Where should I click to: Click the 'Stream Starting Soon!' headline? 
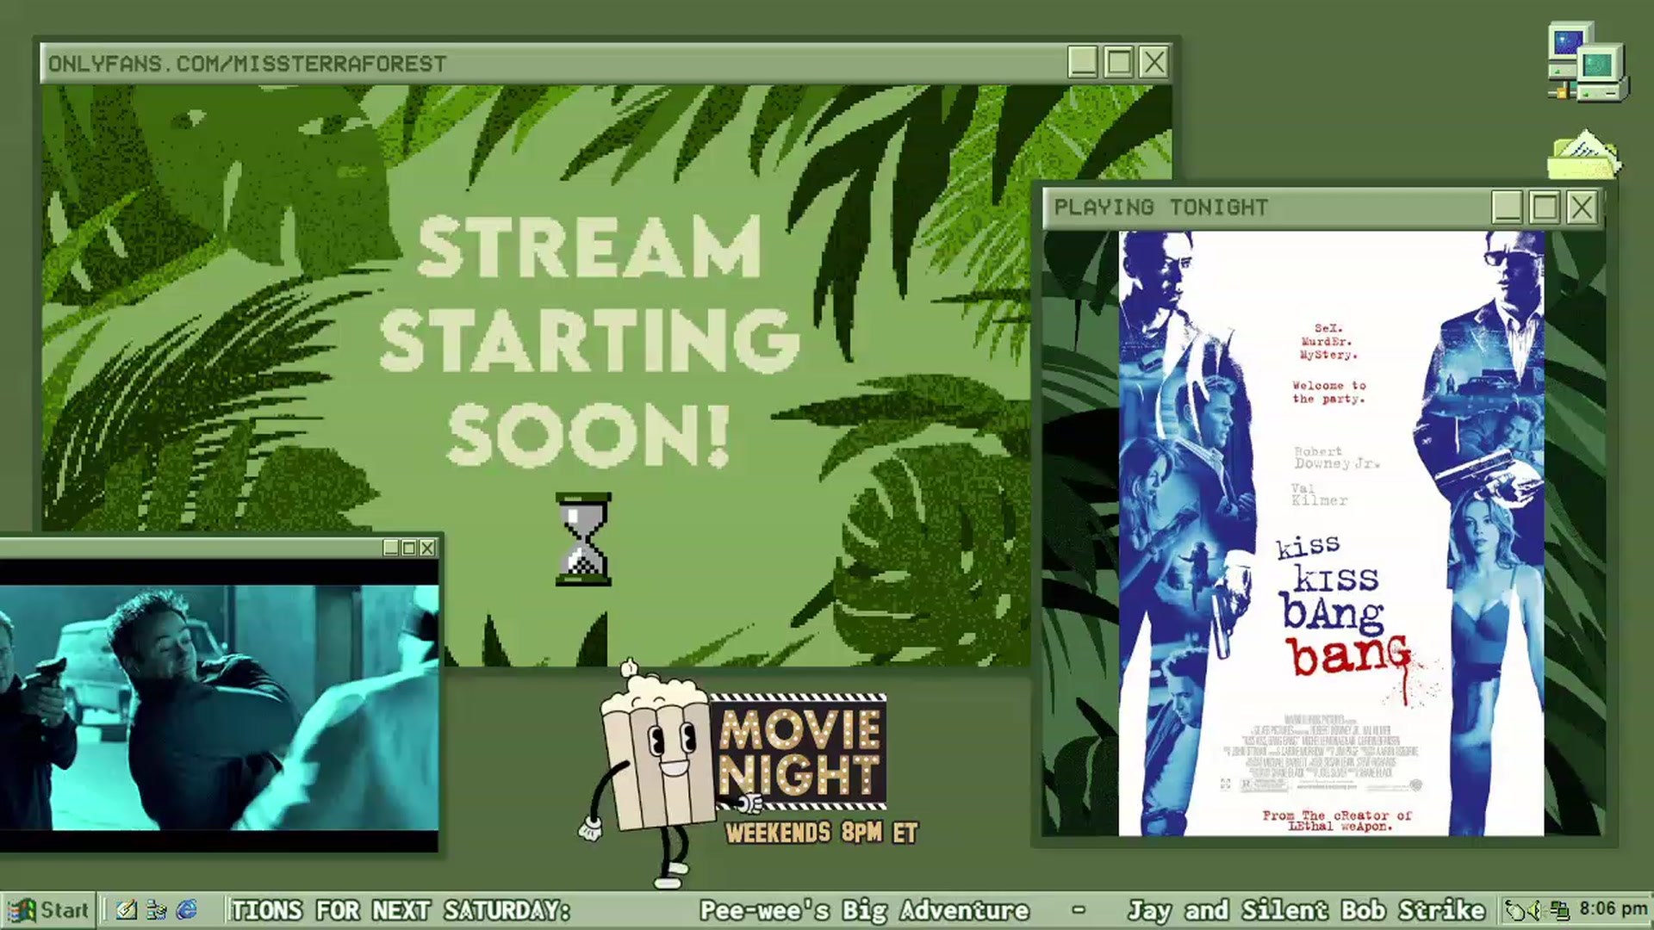589,341
